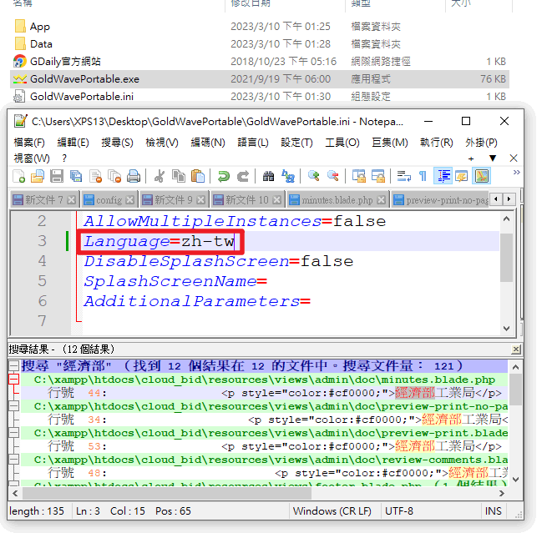Image resolution: width=547 pixels, height=533 pixels.
Task: Click the user-defined language icon
Action: click(462, 176)
